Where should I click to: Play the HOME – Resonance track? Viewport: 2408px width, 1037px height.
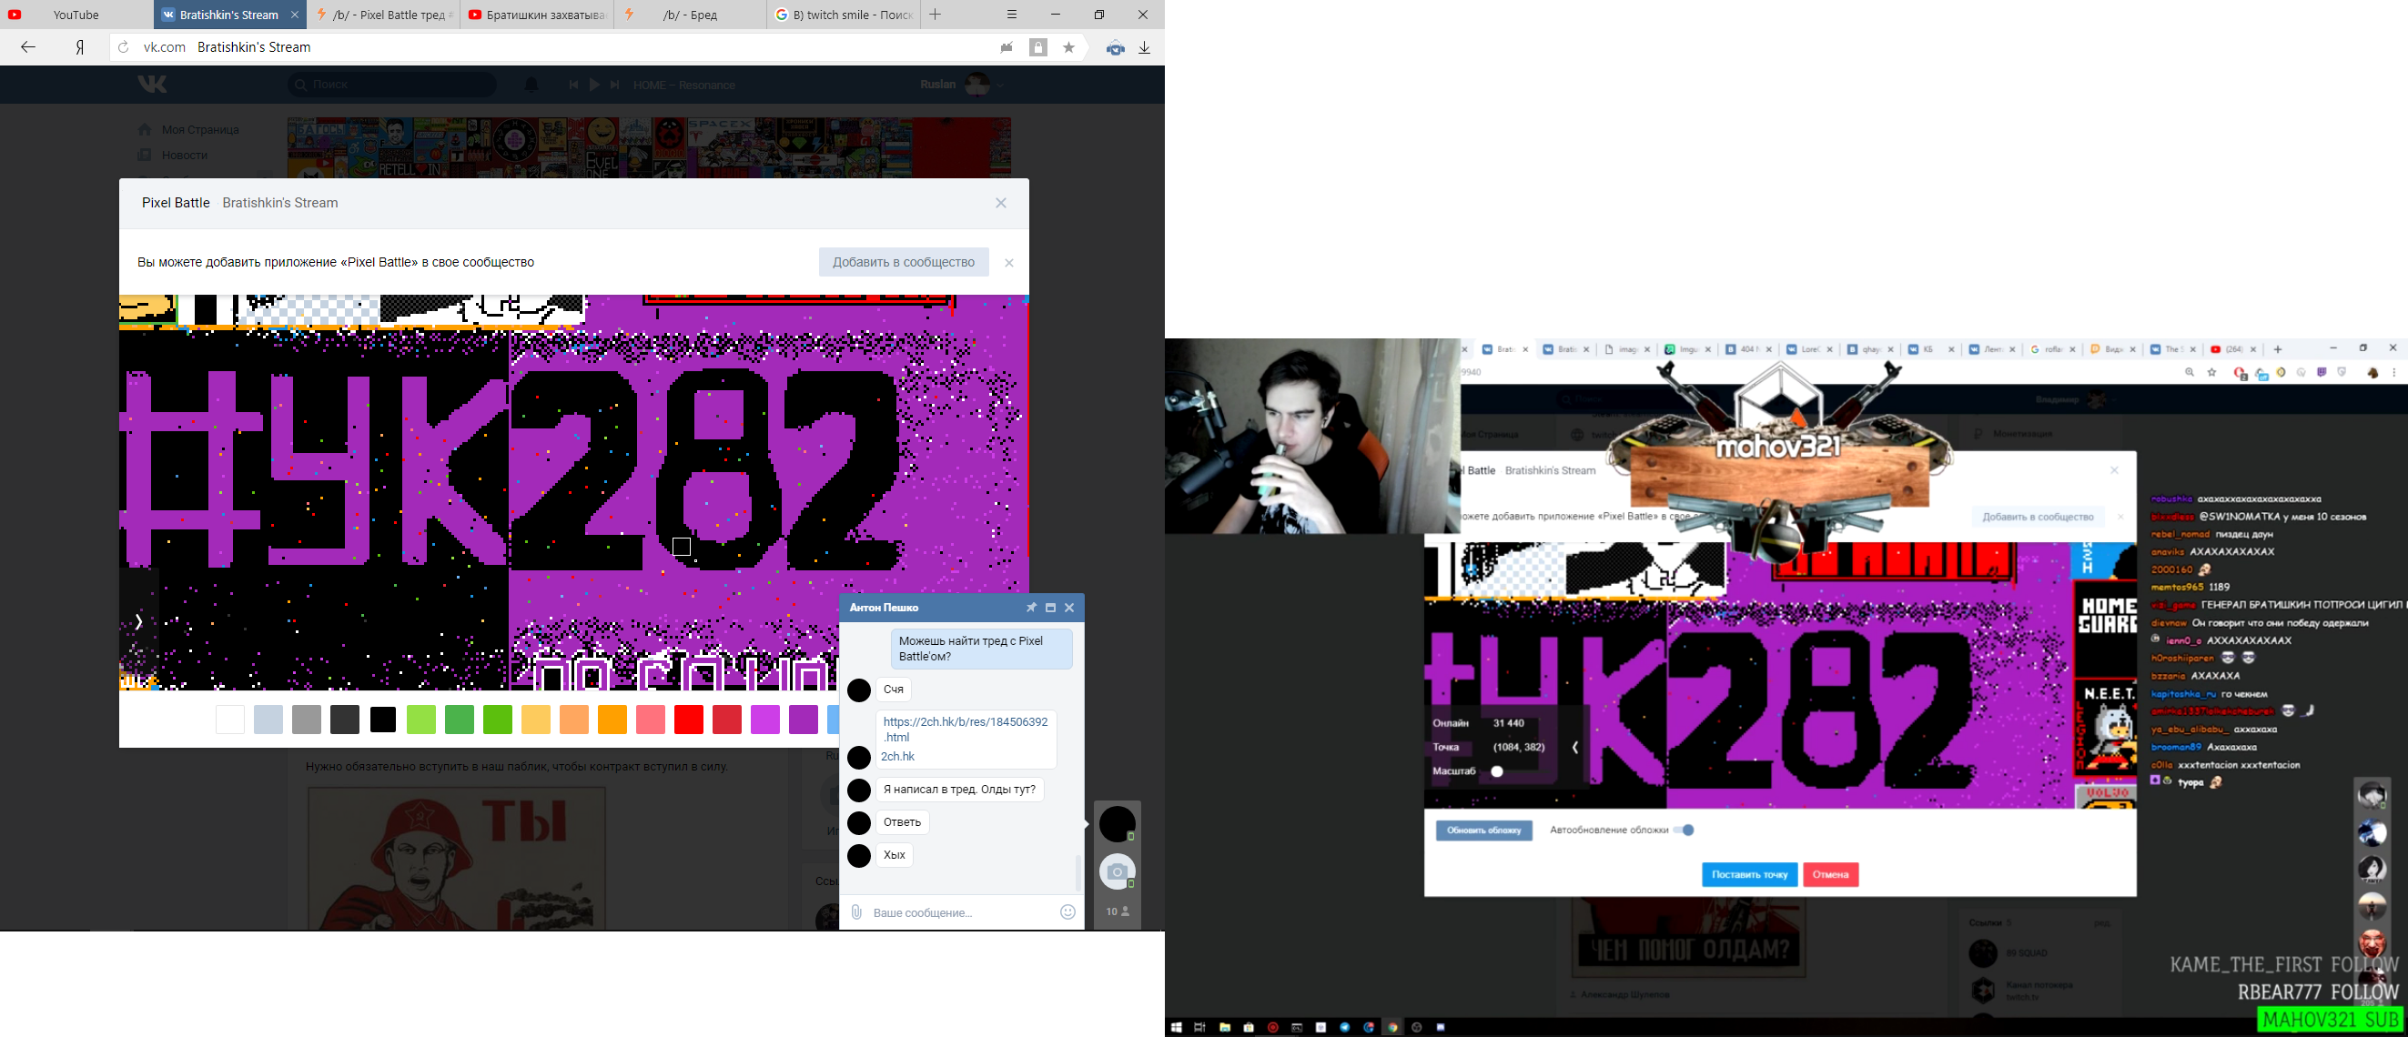pyautogui.click(x=594, y=84)
